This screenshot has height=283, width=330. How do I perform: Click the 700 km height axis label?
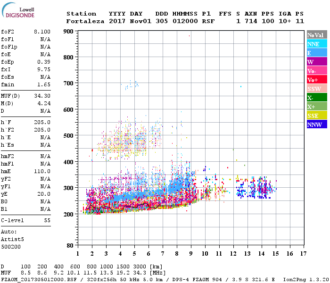click(68, 83)
